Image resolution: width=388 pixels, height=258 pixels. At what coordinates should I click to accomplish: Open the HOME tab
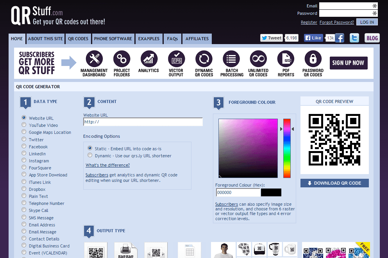(17, 39)
